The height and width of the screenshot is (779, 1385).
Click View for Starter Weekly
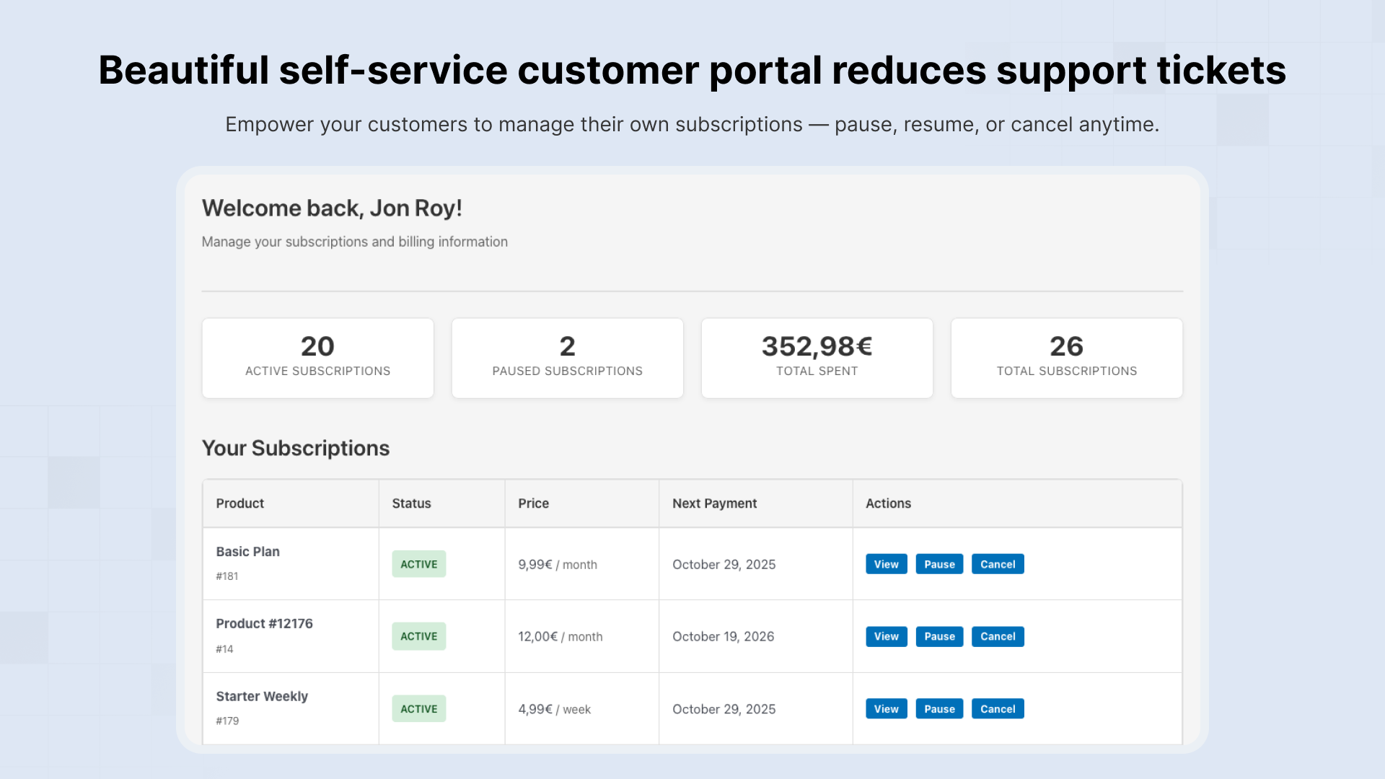[886, 708]
